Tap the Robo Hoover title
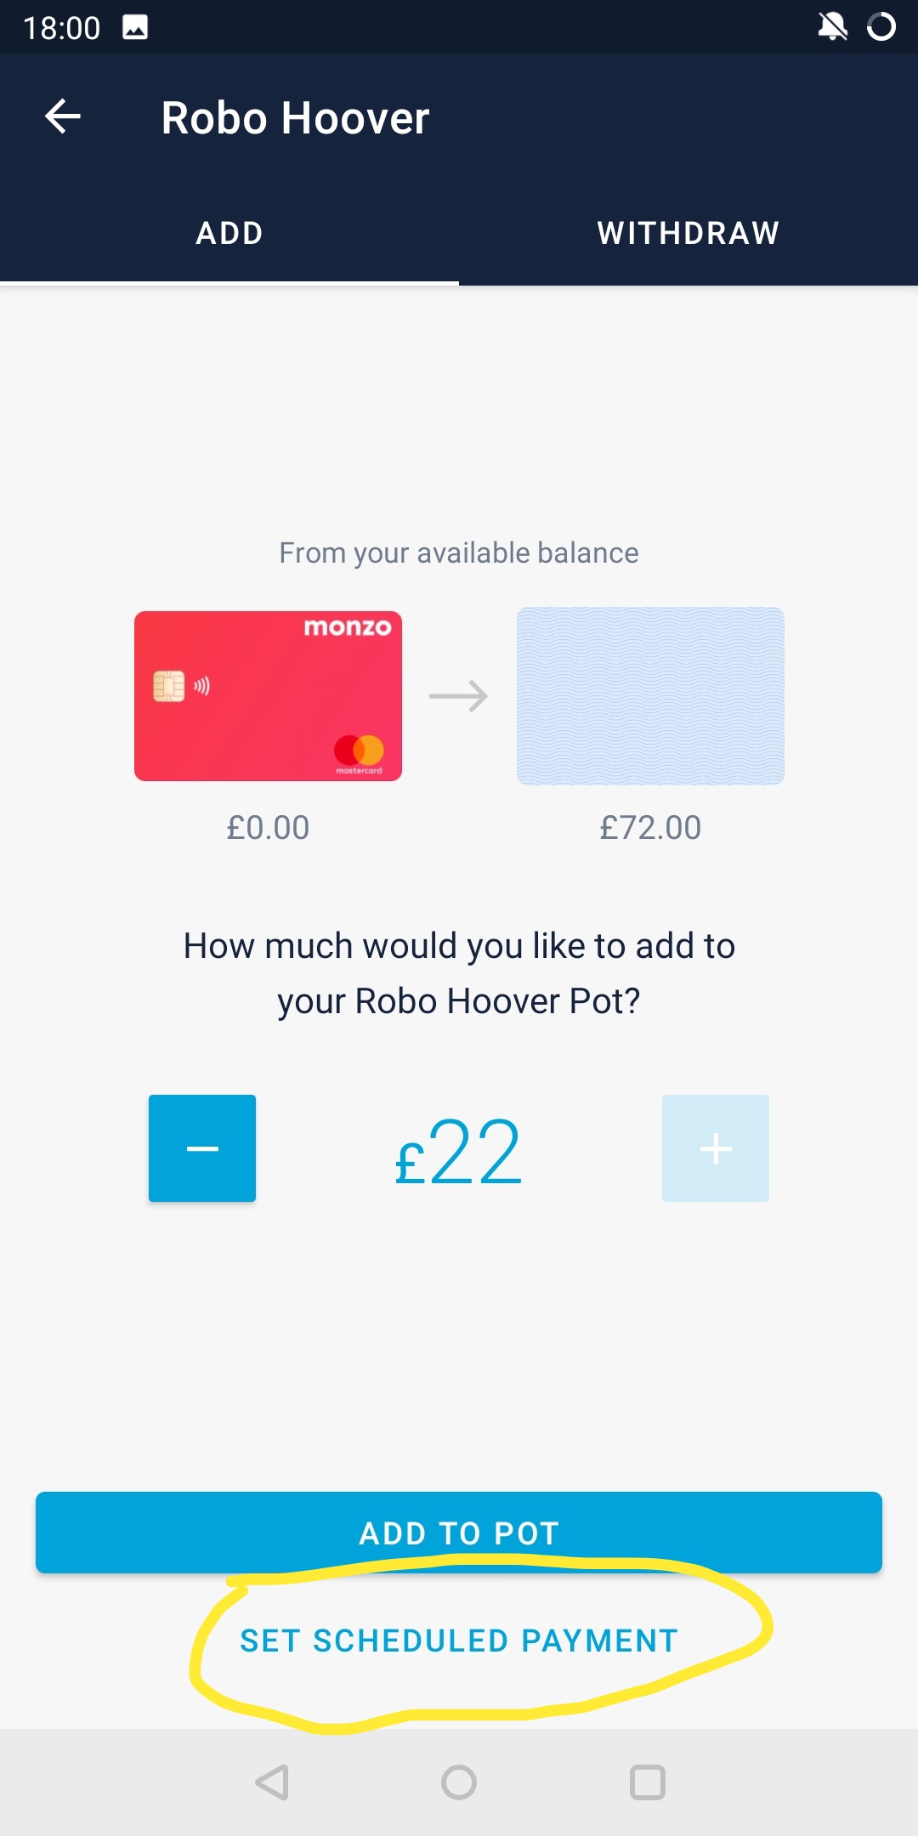The width and height of the screenshot is (918, 1836). pos(295,117)
